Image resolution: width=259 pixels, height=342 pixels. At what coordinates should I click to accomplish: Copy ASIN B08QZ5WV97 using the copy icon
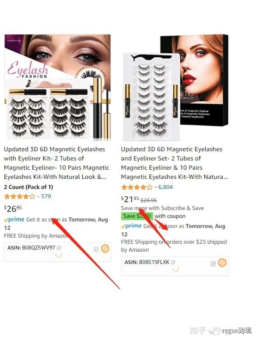coord(59,248)
